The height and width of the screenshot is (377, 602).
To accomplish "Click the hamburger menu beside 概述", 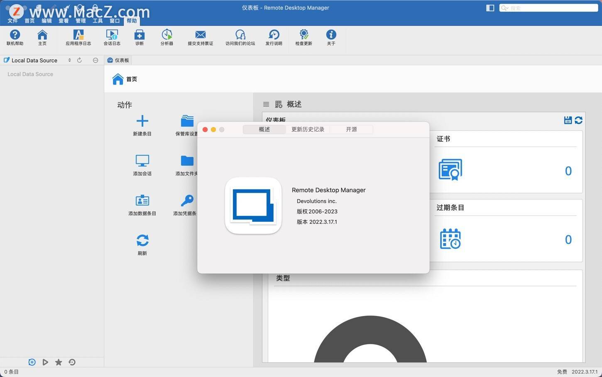I will [266, 104].
